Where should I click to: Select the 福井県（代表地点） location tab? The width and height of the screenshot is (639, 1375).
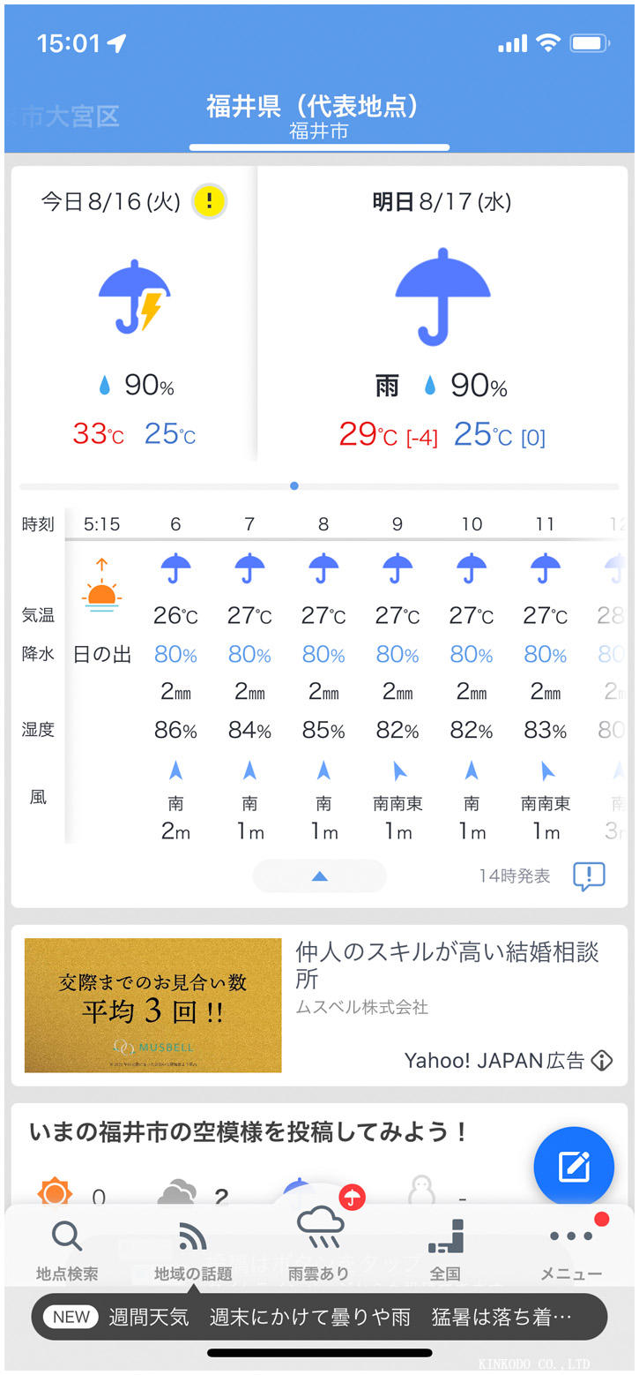[x=319, y=116]
